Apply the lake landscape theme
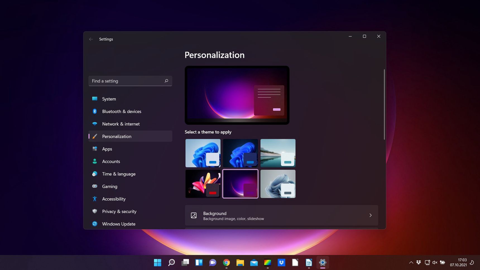 pos(278,153)
